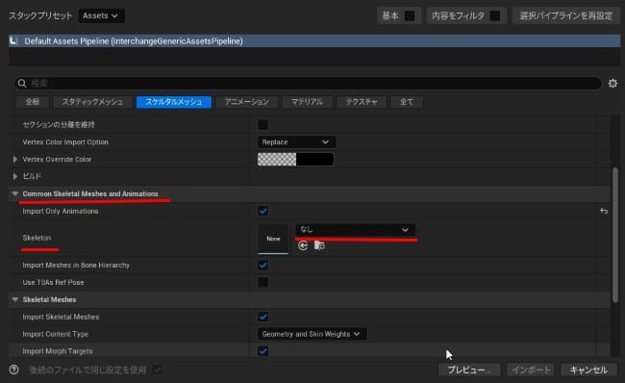The width and height of the screenshot is (625, 383).
Task: Click the search magnifier icon
Action: point(22,83)
